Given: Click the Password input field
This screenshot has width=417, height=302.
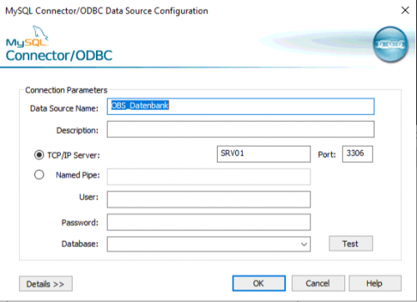Looking at the screenshot, I should pyautogui.click(x=208, y=222).
